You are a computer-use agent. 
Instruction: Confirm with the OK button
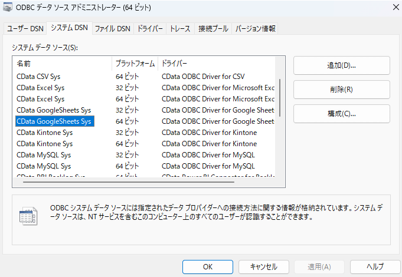208,267
